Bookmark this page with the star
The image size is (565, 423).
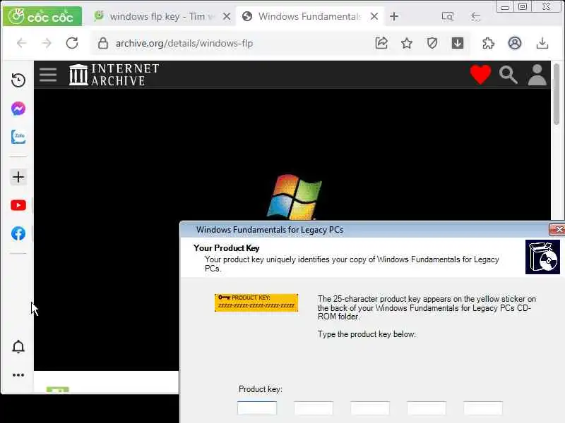click(x=407, y=43)
